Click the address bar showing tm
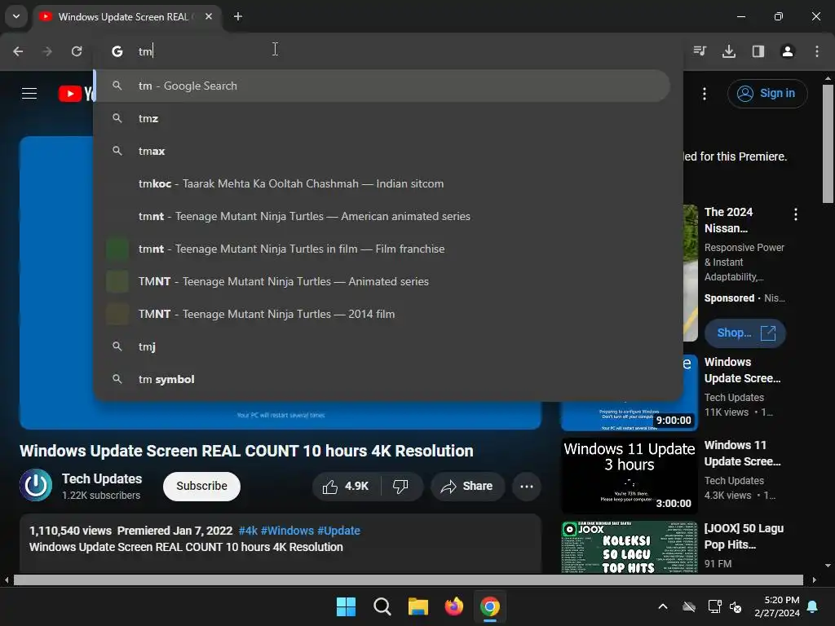The height and width of the screenshot is (626, 835). [389, 51]
